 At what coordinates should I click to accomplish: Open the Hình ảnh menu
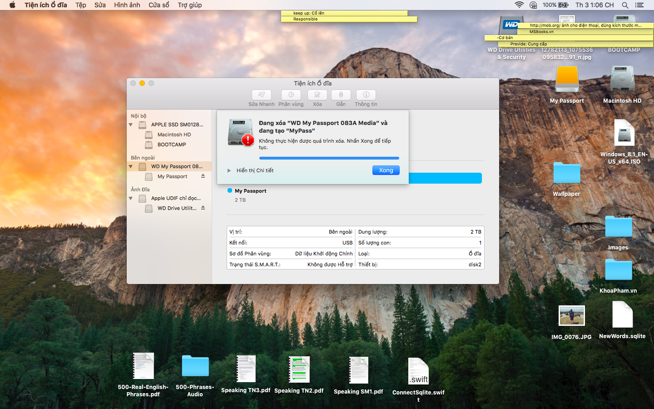(127, 5)
